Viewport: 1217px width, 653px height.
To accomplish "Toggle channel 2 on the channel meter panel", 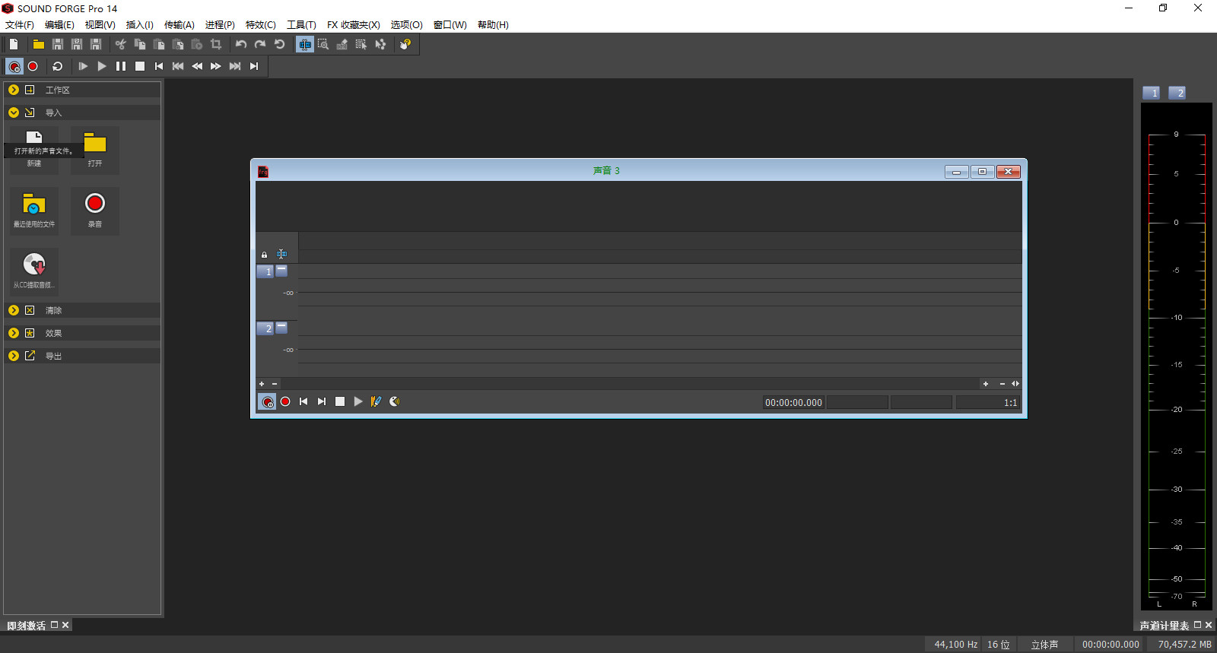I will coord(1177,93).
